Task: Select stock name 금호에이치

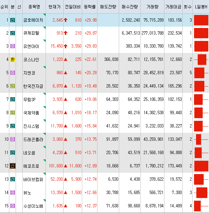Action: 33,20
